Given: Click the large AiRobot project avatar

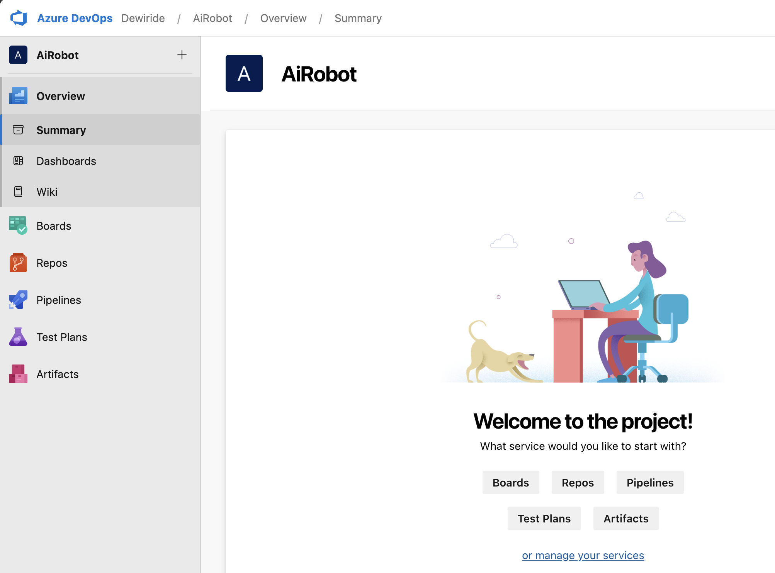Looking at the screenshot, I should pyautogui.click(x=244, y=73).
